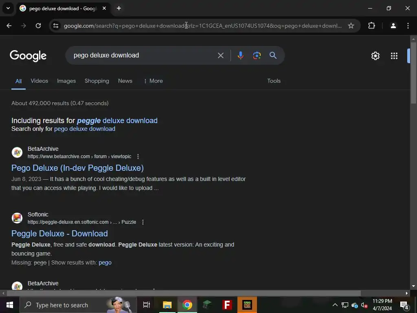Click the muted volume tray icon
The image size is (417, 313).
pos(364,305)
